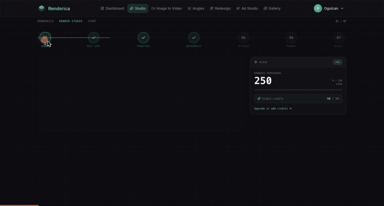The image size is (384, 206).
Task: Jump to the Edit Spec step
Action: pyautogui.click(x=94, y=38)
